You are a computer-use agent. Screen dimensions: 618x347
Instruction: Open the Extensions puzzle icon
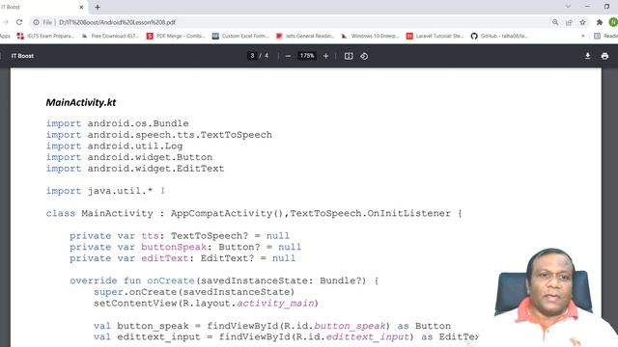pyautogui.click(x=600, y=22)
